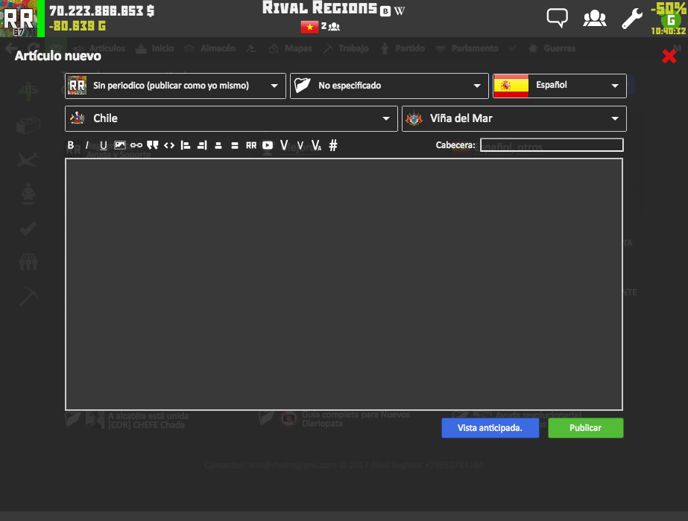The width and height of the screenshot is (688, 521).
Task: Focus the Cabecera headline input field
Action: tap(552, 145)
